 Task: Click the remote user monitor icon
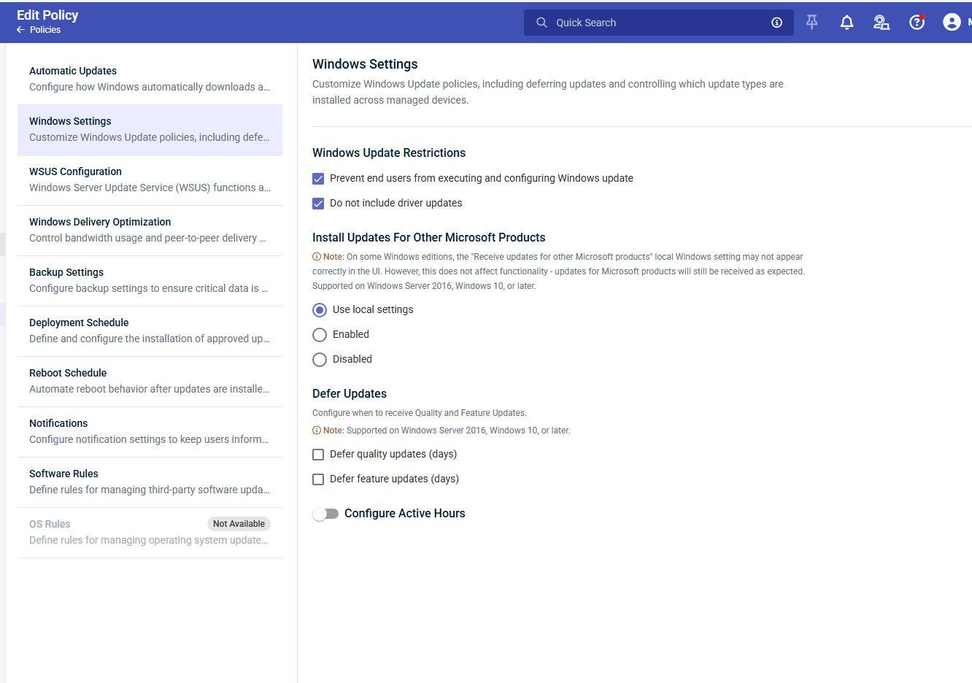[882, 23]
